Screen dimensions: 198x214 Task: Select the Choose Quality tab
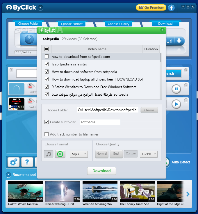pyautogui.click(x=118, y=24)
